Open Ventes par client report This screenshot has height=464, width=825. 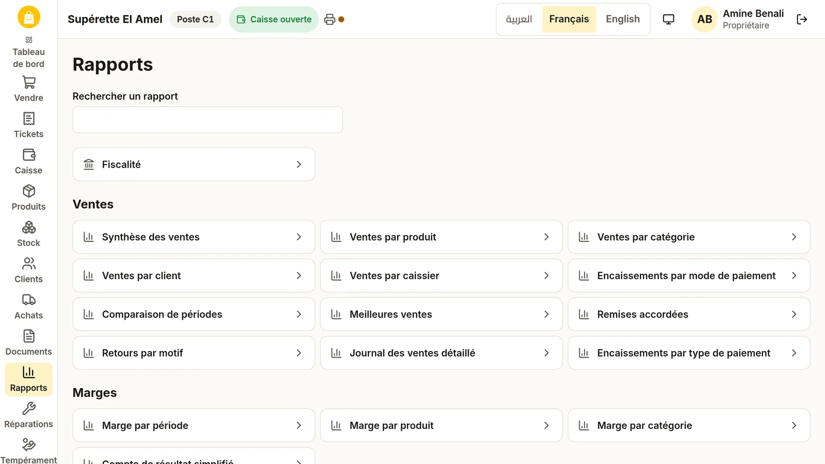click(x=194, y=276)
